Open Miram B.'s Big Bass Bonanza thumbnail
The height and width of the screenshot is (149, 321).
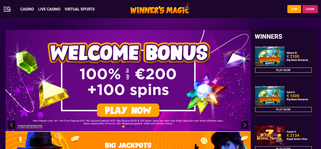[x=270, y=56]
